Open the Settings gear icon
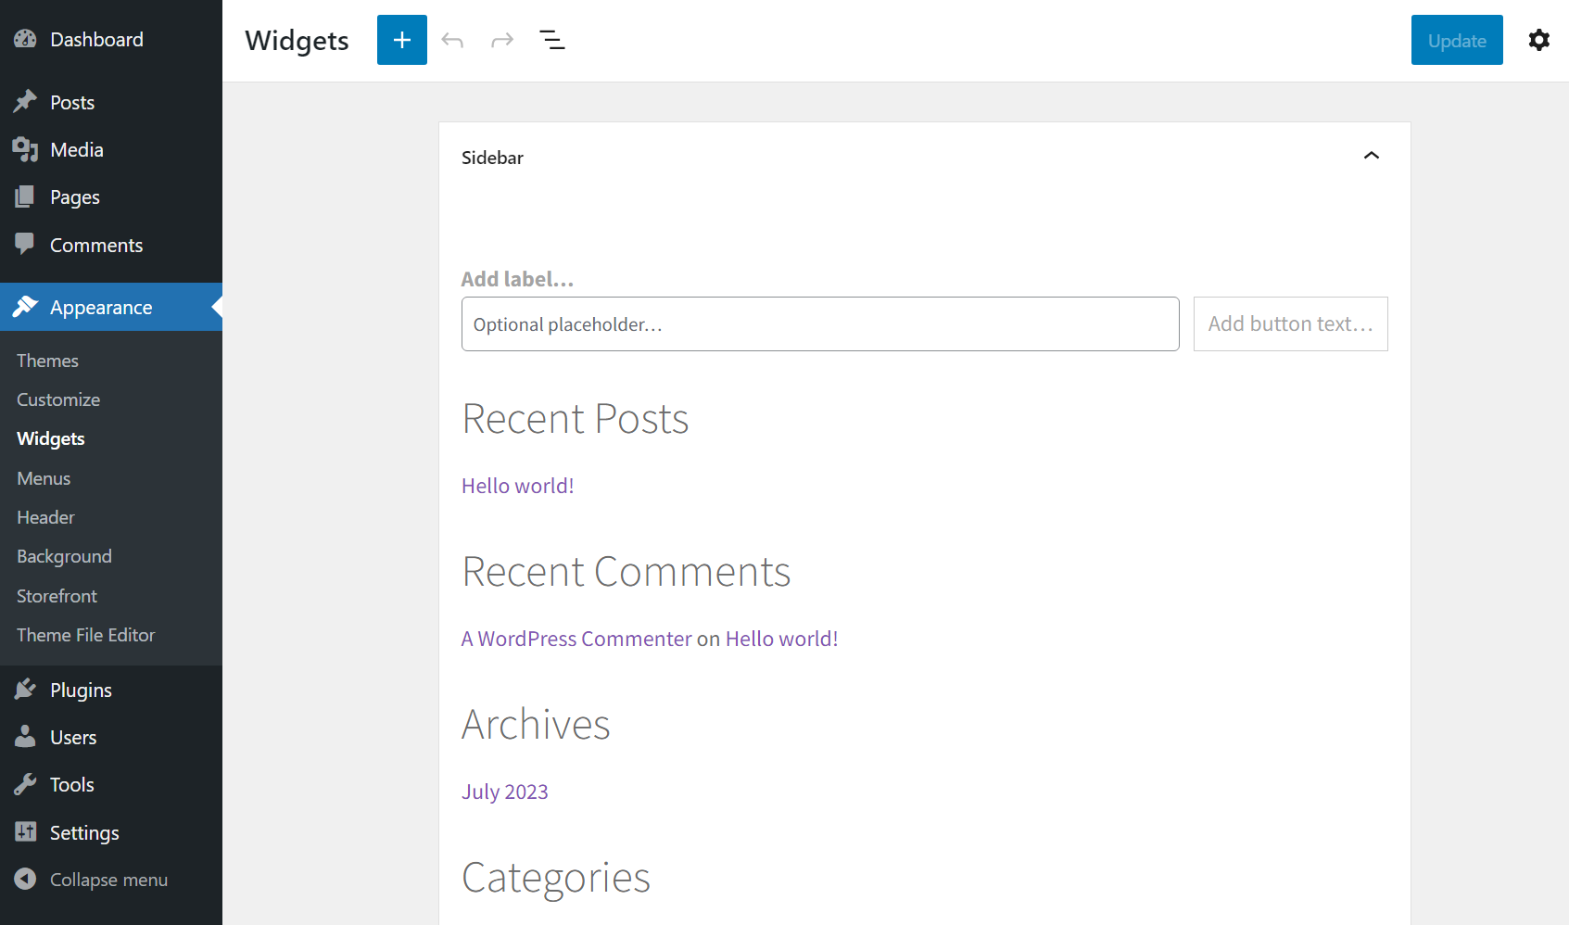The image size is (1569, 925). coord(1538,40)
